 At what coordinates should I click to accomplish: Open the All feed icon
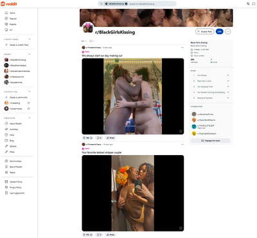point(6,30)
